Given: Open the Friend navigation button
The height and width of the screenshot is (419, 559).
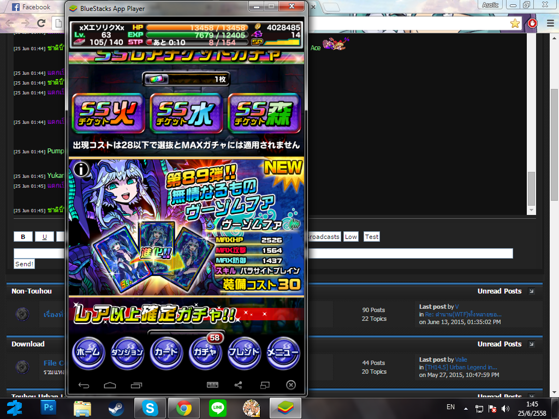Looking at the screenshot, I should point(244,352).
